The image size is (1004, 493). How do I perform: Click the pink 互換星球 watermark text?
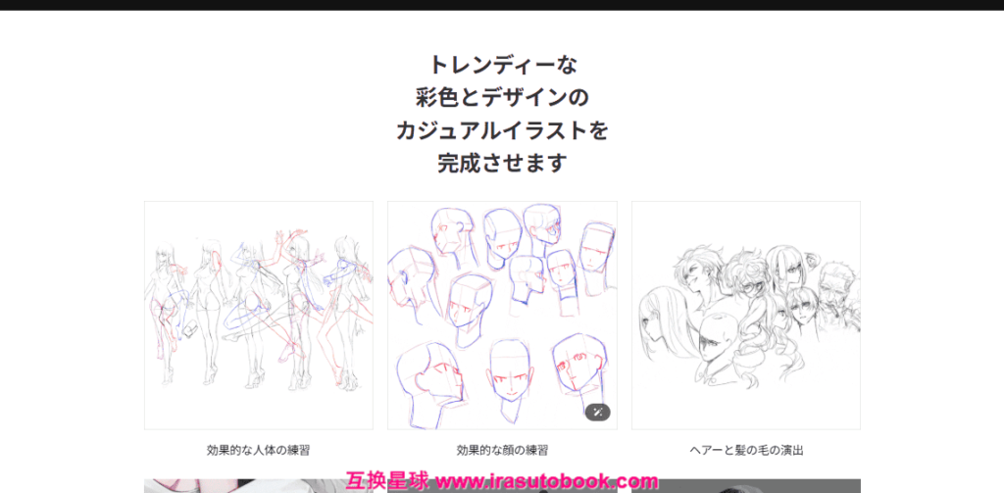pos(387,481)
